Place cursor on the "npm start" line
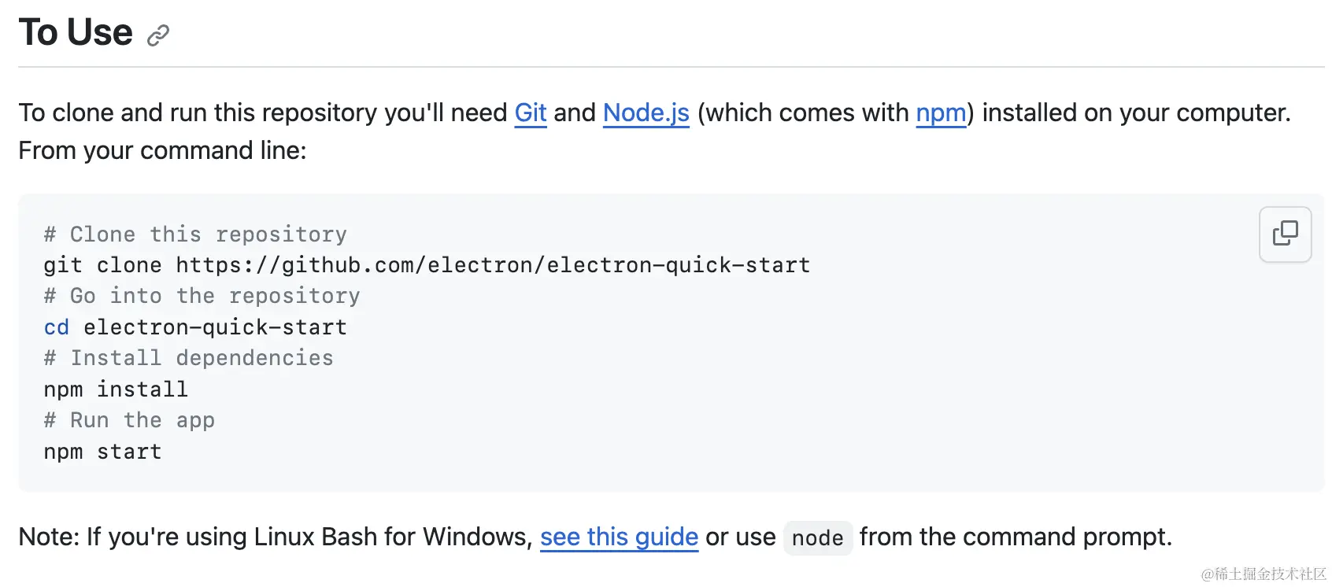Viewport: 1332px width, 587px height. click(102, 452)
